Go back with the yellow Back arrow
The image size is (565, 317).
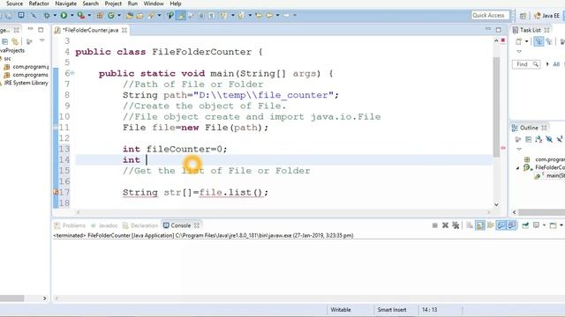(269, 16)
